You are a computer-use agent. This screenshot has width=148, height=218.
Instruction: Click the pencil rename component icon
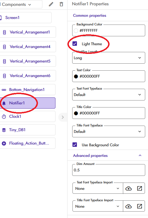(x=51, y=4)
